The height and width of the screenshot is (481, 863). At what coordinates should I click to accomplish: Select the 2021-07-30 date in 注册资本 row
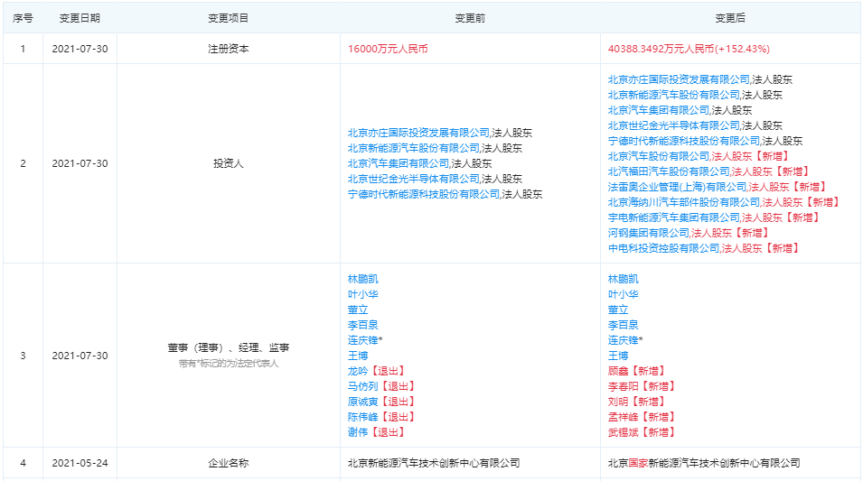80,49
